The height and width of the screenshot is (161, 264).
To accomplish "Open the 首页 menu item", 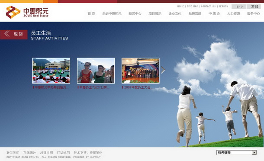I will point(91,14).
